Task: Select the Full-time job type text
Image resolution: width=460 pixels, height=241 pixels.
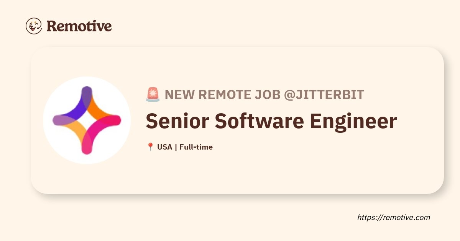Action: click(196, 147)
